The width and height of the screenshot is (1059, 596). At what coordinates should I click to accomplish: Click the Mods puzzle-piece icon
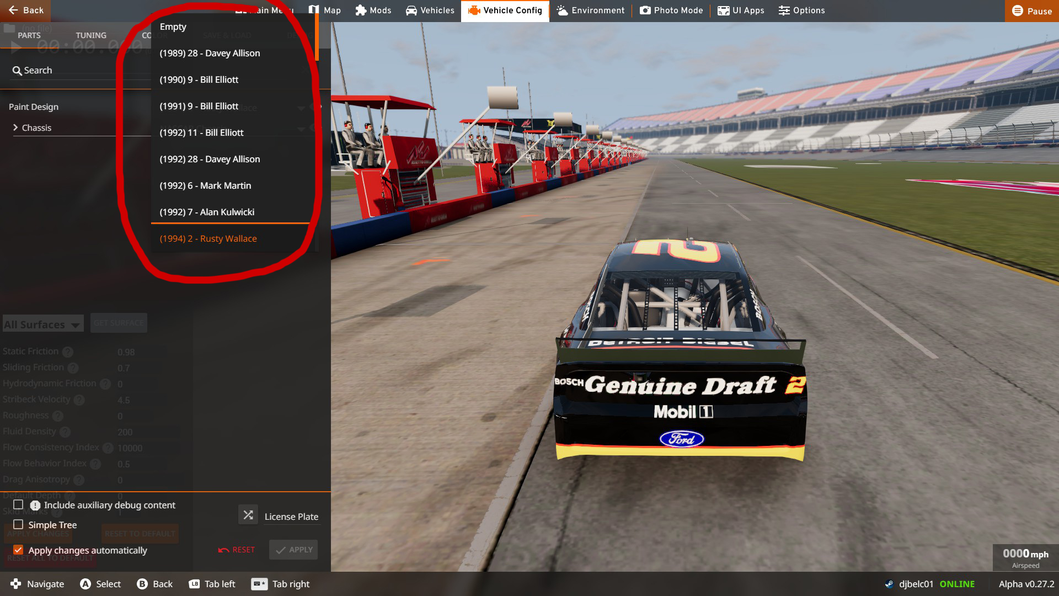point(361,10)
